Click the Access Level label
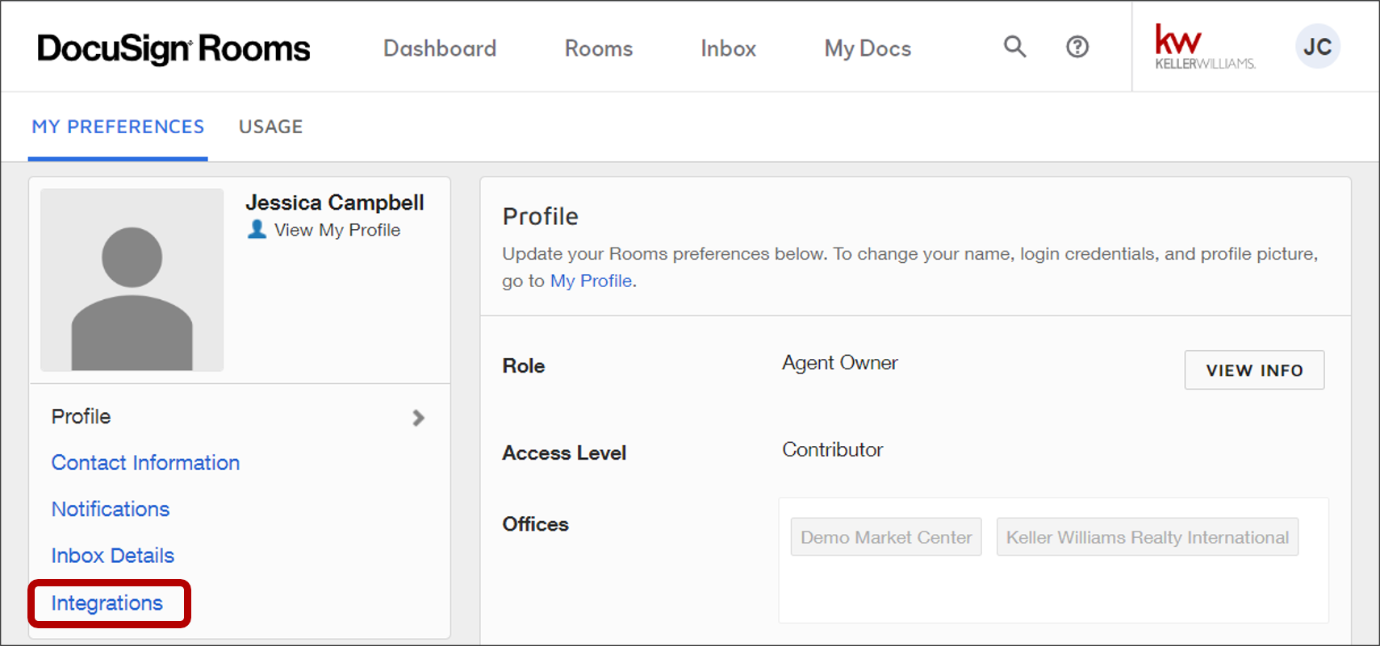This screenshot has width=1380, height=646. click(x=564, y=453)
